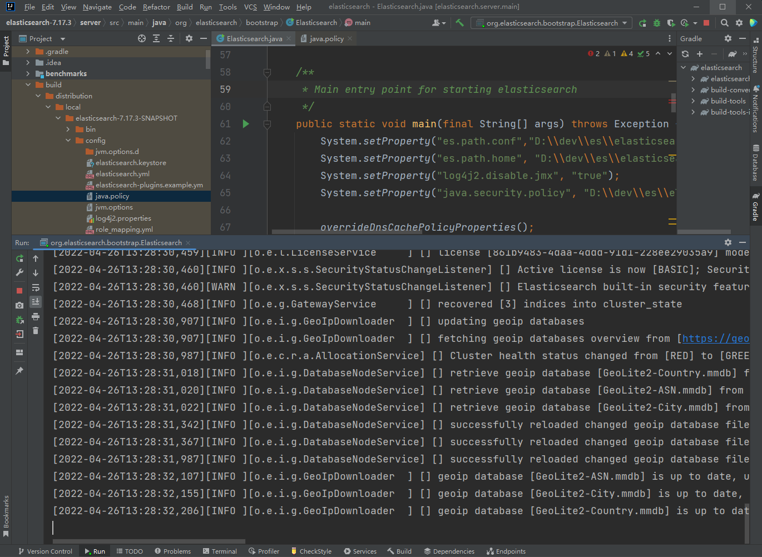This screenshot has width=762, height=557.
Task: Click down arrow in Run console
Action: [x=36, y=273]
